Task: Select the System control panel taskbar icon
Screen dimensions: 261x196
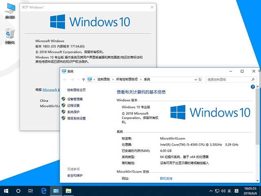Action: point(56,191)
